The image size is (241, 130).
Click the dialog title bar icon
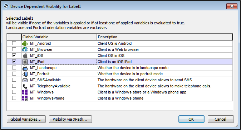click(x=6, y=6)
